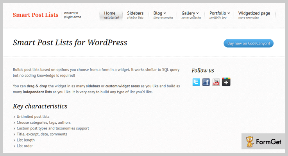Expand the Portfolio menu dropdown arrow
The height and width of the screenshot is (156, 288).
229,13
